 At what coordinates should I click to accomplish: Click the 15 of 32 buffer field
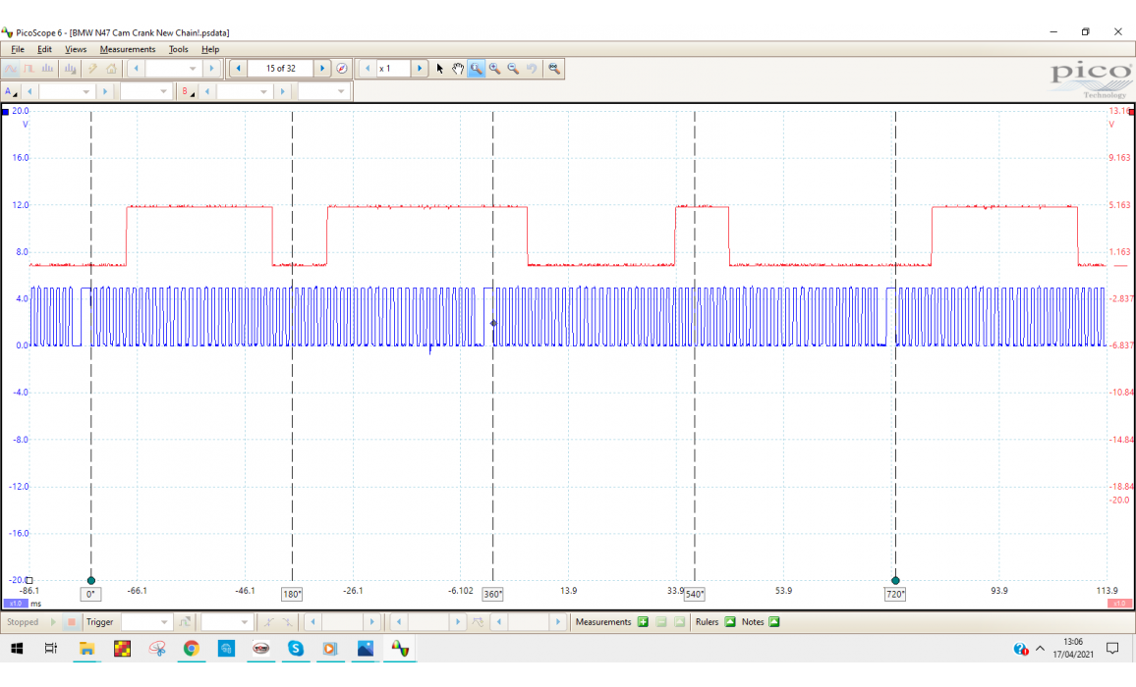281,69
